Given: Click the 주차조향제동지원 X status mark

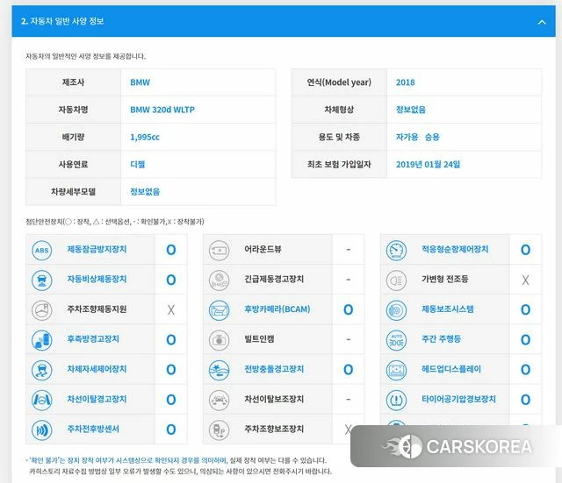Looking at the screenshot, I should (171, 309).
